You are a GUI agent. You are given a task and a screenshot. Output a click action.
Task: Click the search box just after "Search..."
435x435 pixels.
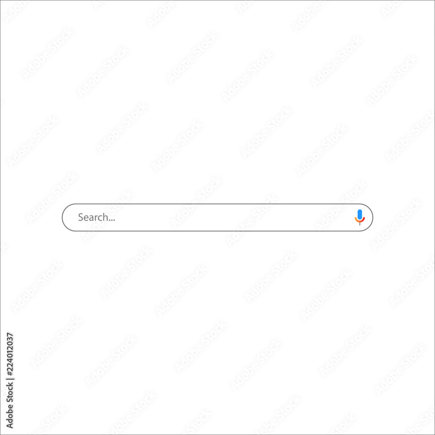tap(122, 217)
